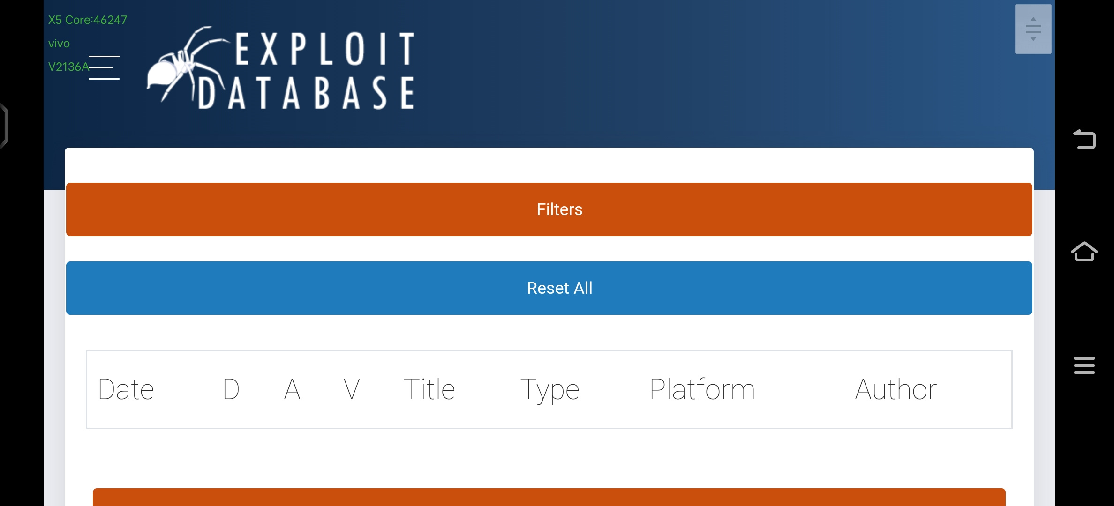Tap the Android back arrow icon
Screen dimensions: 1114x506
click(1084, 139)
